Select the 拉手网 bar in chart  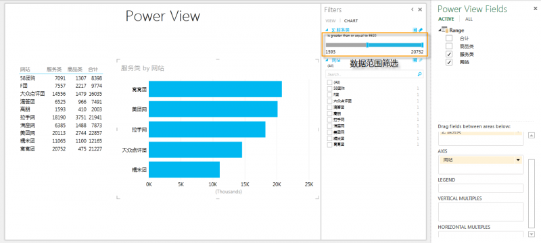(x=207, y=130)
